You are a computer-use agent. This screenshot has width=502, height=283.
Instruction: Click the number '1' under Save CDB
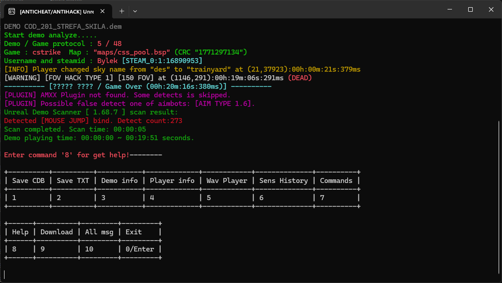[x=14, y=198]
